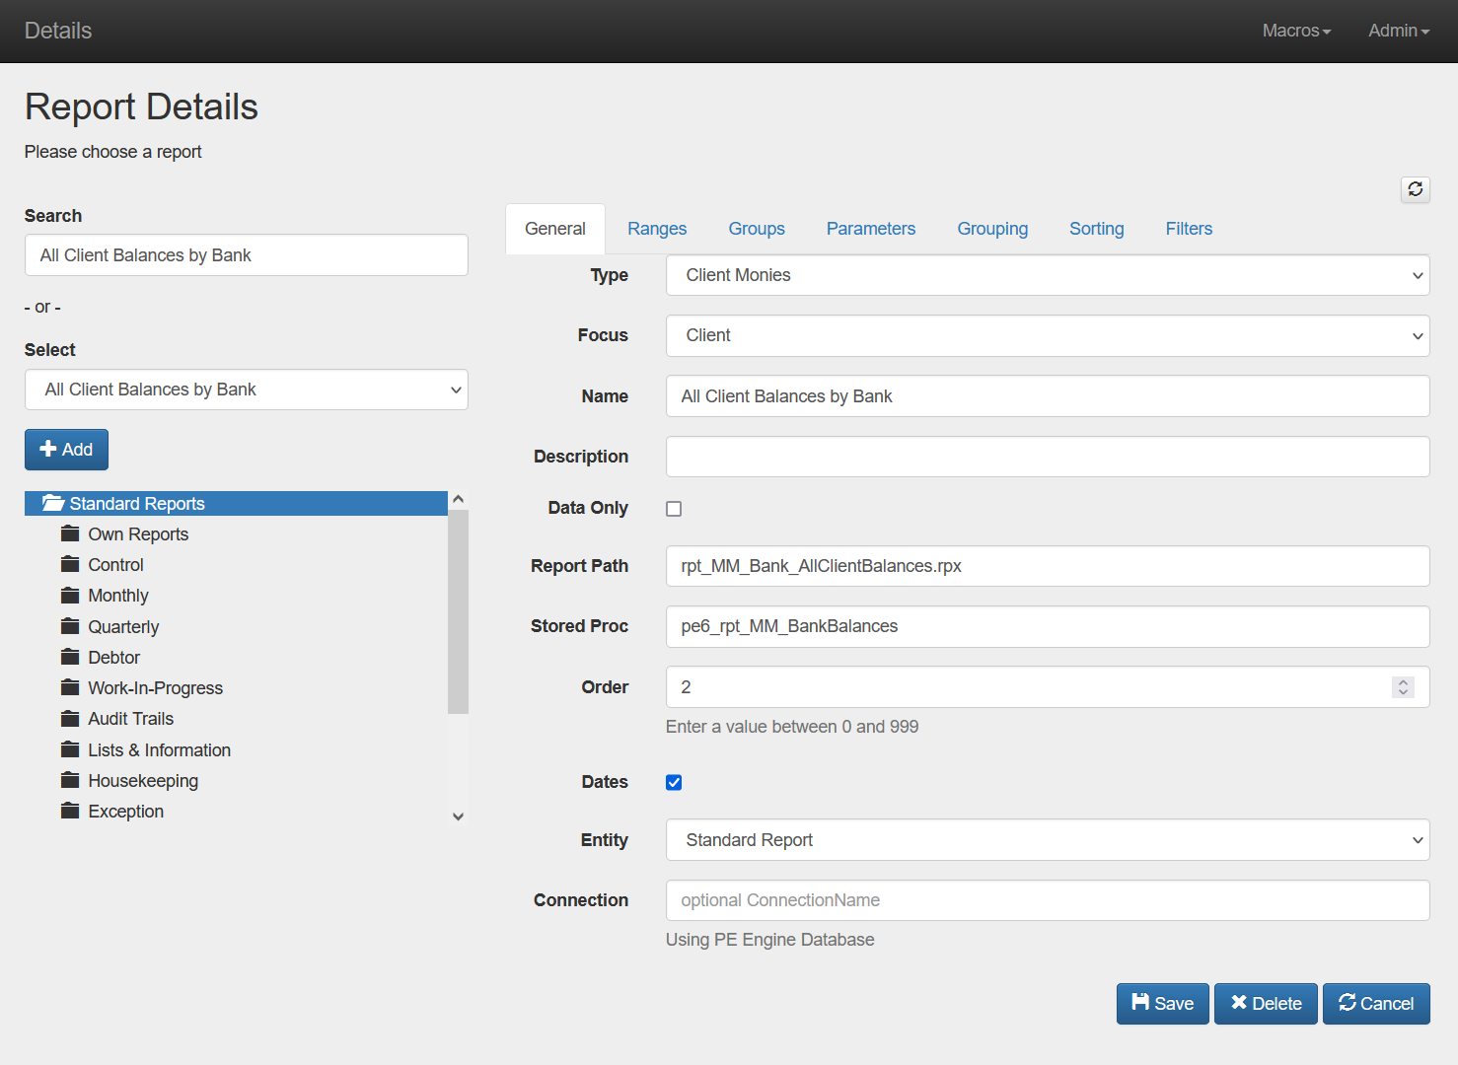
Task: Select Work-In-Progress in the report tree
Action: [155, 688]
